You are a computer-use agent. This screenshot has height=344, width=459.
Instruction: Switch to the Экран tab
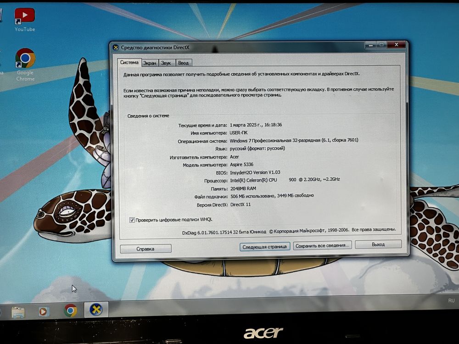(150, 63)
